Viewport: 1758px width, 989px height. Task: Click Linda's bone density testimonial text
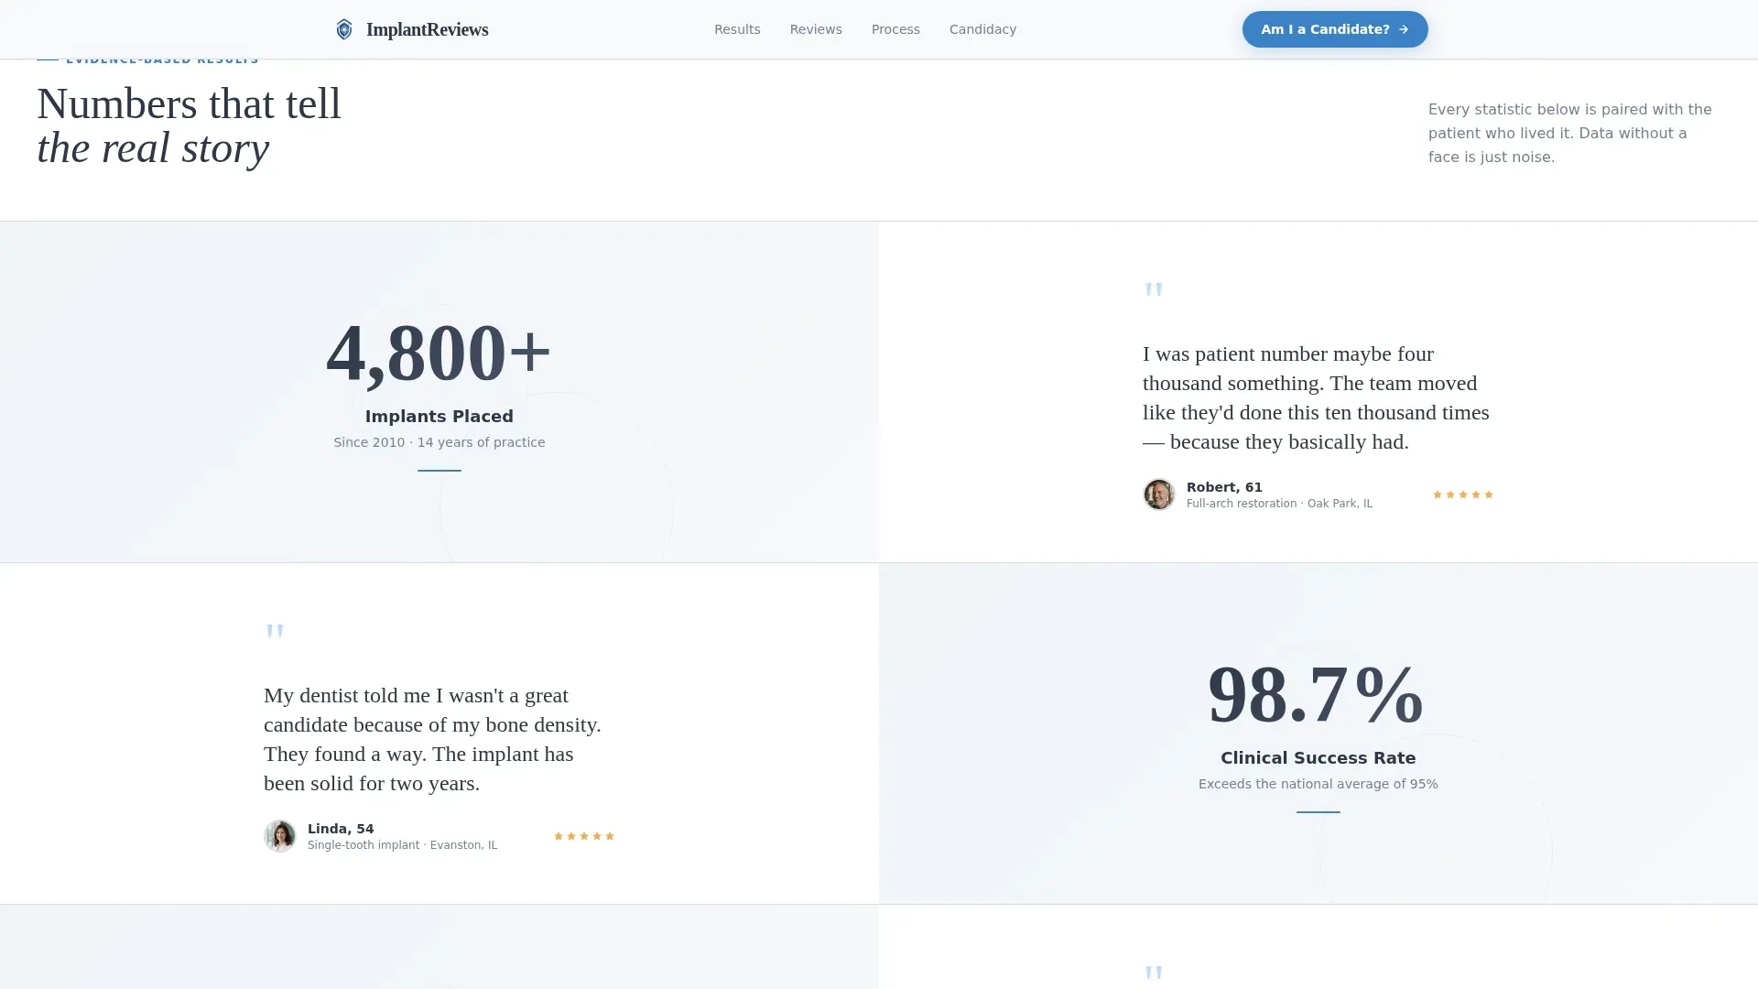(x=432, y=739)
